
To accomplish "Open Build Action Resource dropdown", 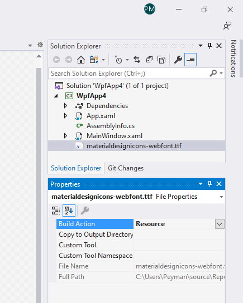I will pyautogui.click(x=220, y=224).
